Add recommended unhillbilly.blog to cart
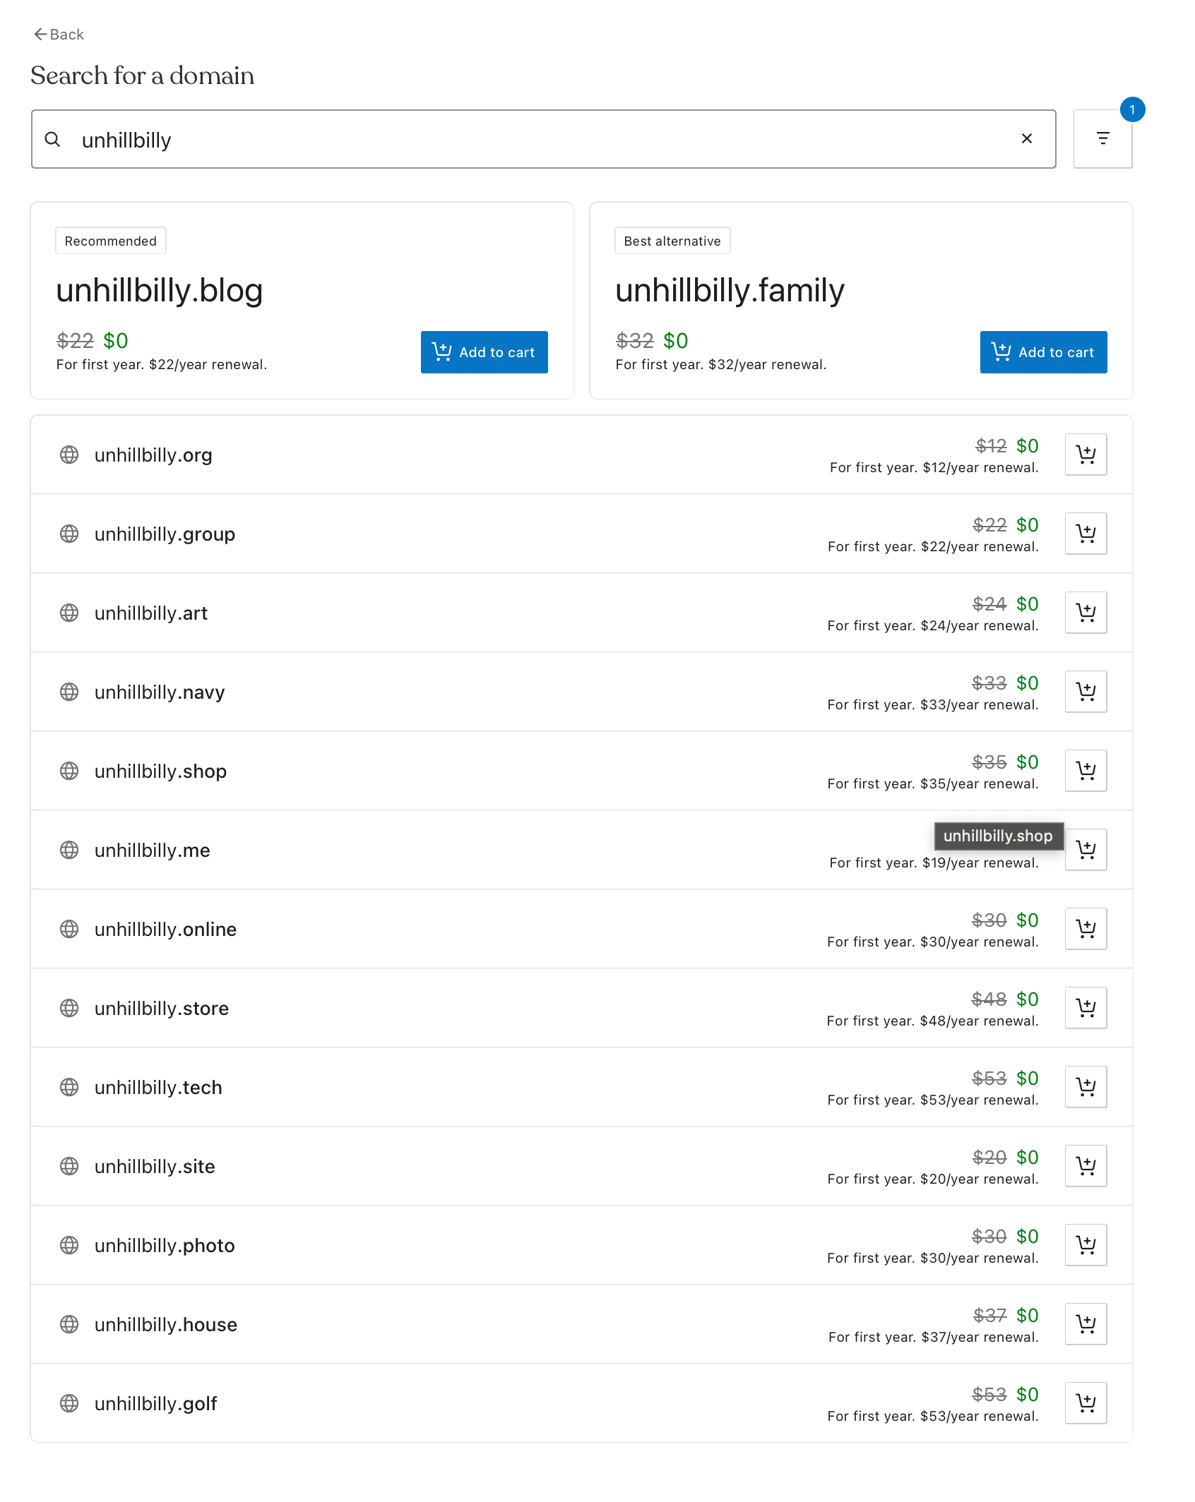This screenshot has height=1502, width=1195. click(484, 352)
